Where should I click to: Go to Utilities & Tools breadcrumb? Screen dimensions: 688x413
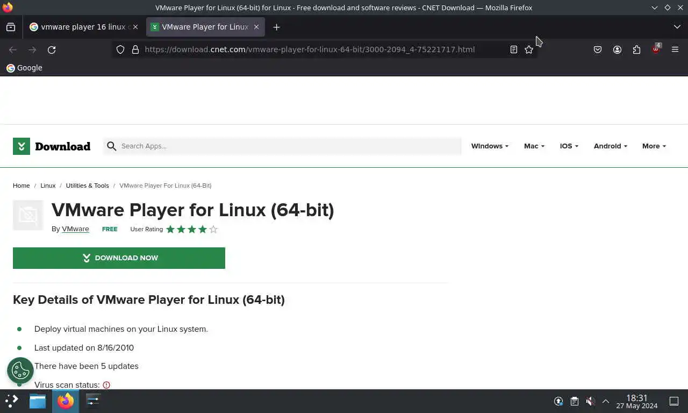coord(87,186)
